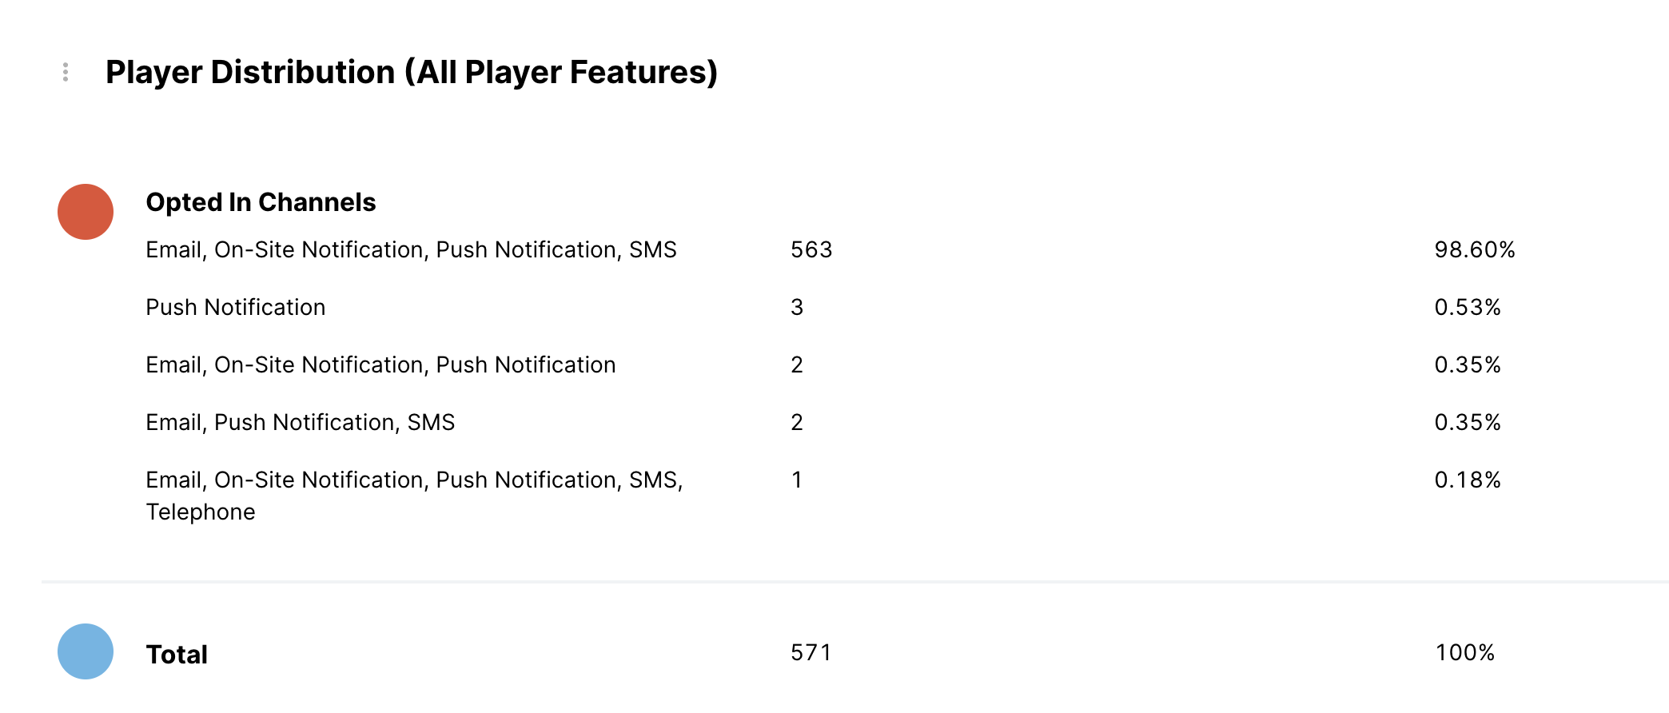Select the Email, Push Notification, SMS row
The height and width of the screenshot is (713, 1669).
pyautogui.click(x=300, y=423)
